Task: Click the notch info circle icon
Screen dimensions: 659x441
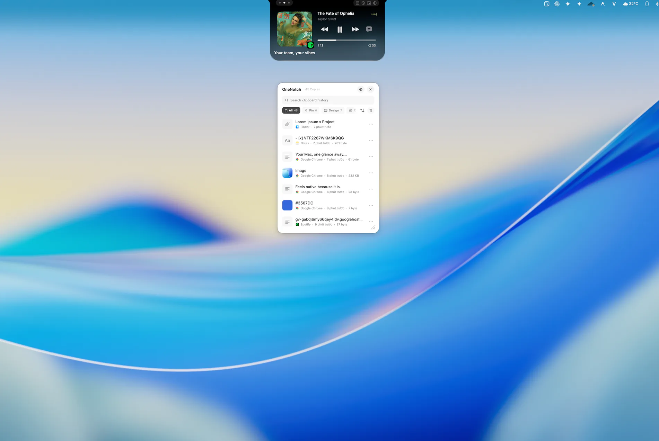Action: [x=363, y=3]
